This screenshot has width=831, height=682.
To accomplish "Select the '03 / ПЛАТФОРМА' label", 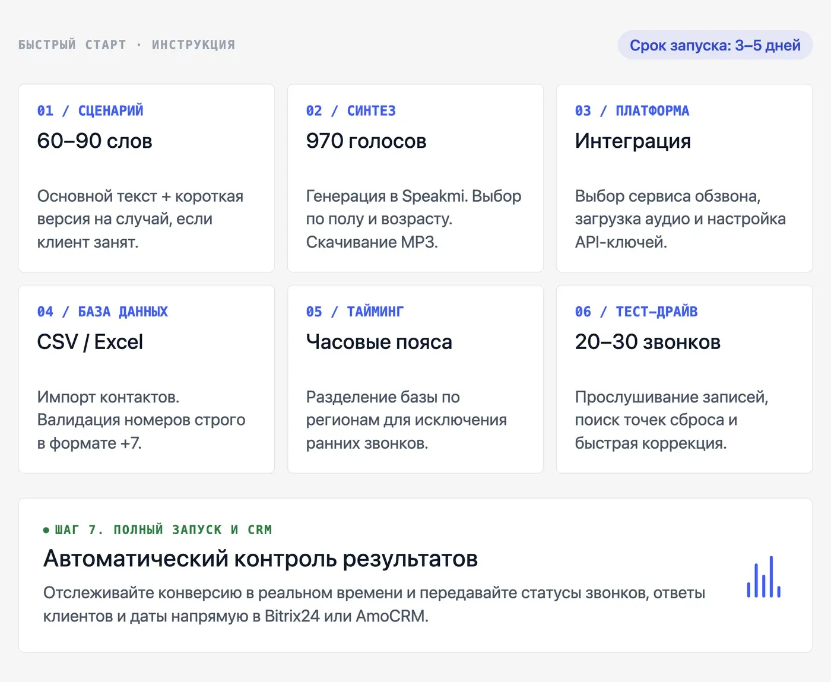I will [x=632, y=111].
